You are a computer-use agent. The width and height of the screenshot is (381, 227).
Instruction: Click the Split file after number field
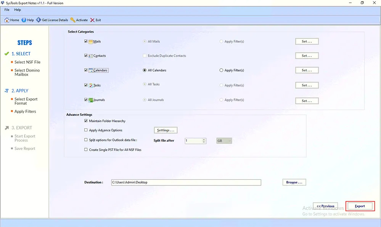[x=193, y=141]
